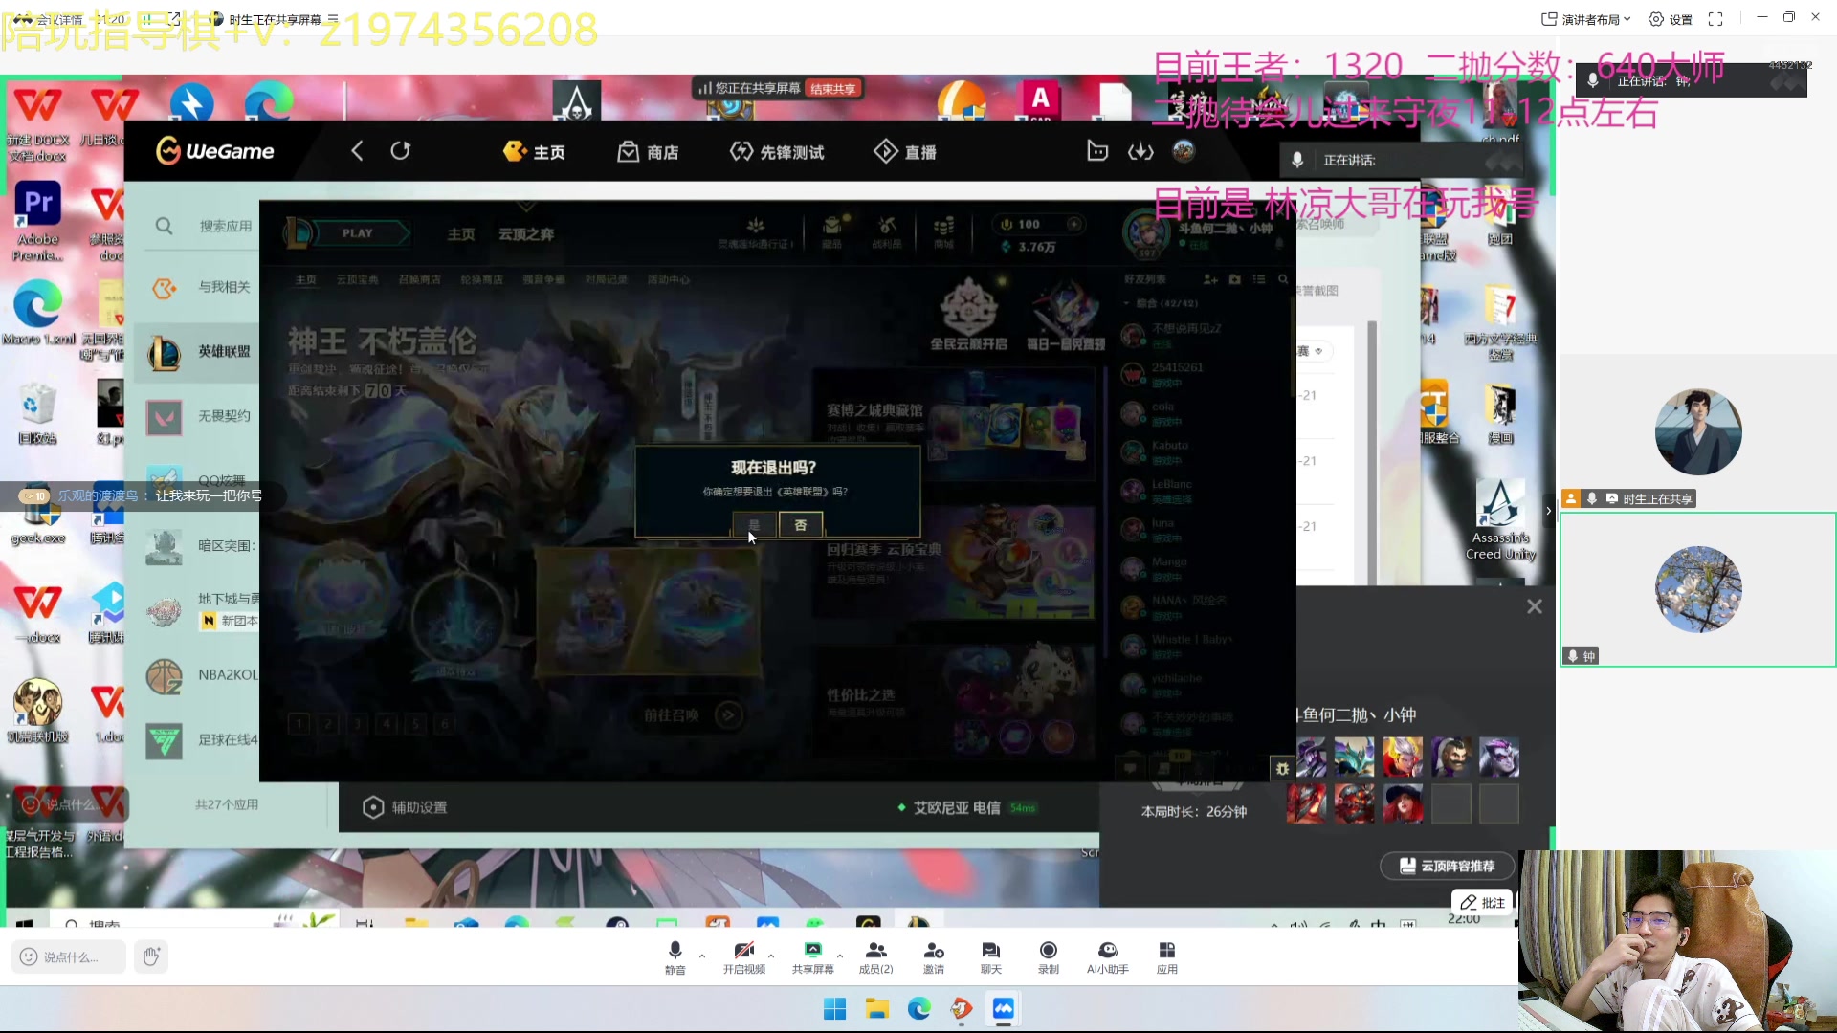Open the 应用 apps menu
Image resolution: width=1837 pixels, height=1033 pixels.
(1167, 956)
